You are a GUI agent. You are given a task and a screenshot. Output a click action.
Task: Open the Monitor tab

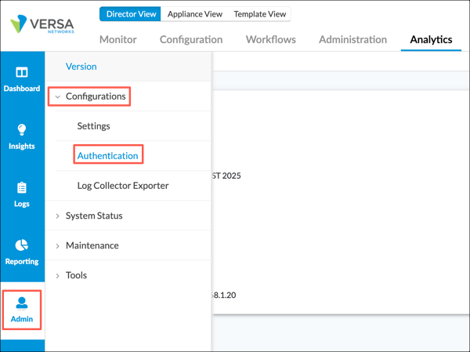(x=117, y=39)
